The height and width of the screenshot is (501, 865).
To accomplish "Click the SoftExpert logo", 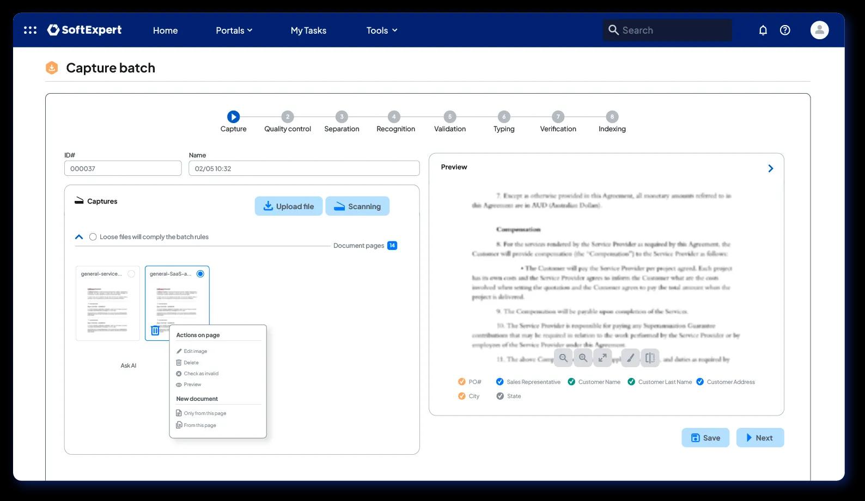I will pos(84,30).
